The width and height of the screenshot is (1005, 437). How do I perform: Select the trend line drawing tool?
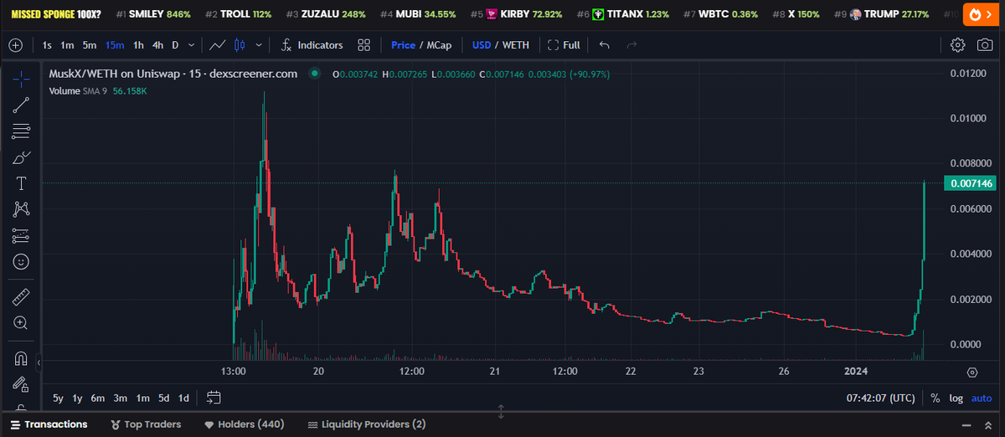click(22, 105)
